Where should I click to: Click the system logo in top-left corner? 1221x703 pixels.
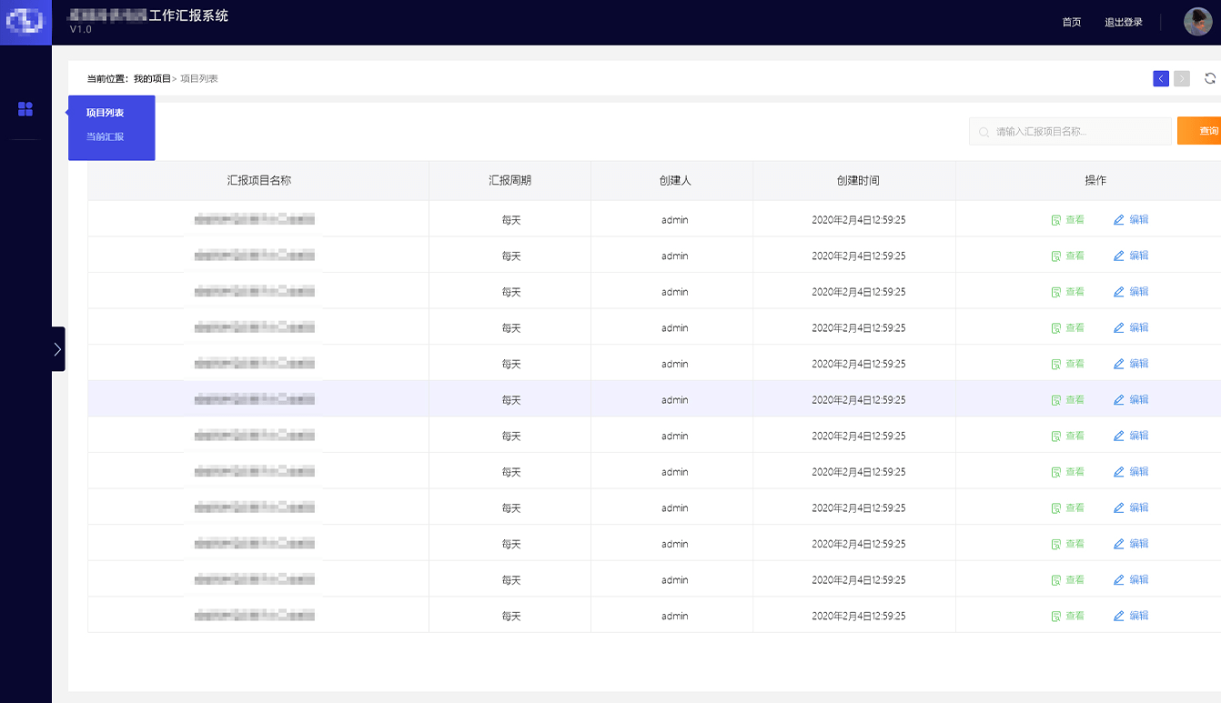pos(25,22)
